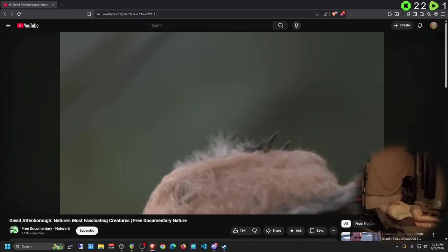Show next filter chips with right chevron

[429, 225]
